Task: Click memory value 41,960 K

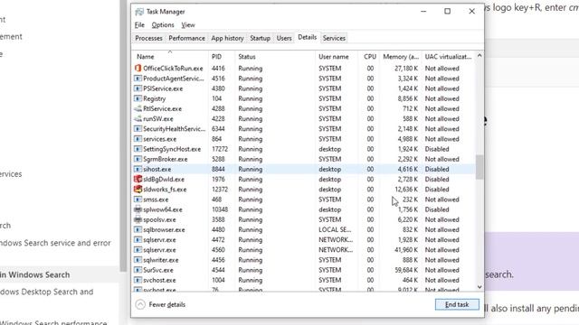Action: click(406, 250)
